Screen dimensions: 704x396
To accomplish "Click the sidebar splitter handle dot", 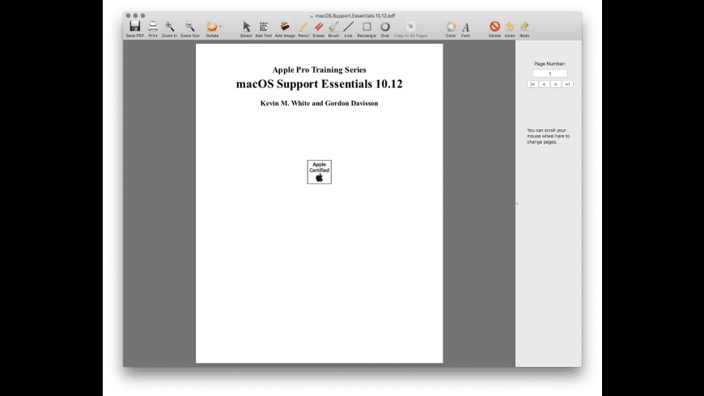I will pos(517,203).
